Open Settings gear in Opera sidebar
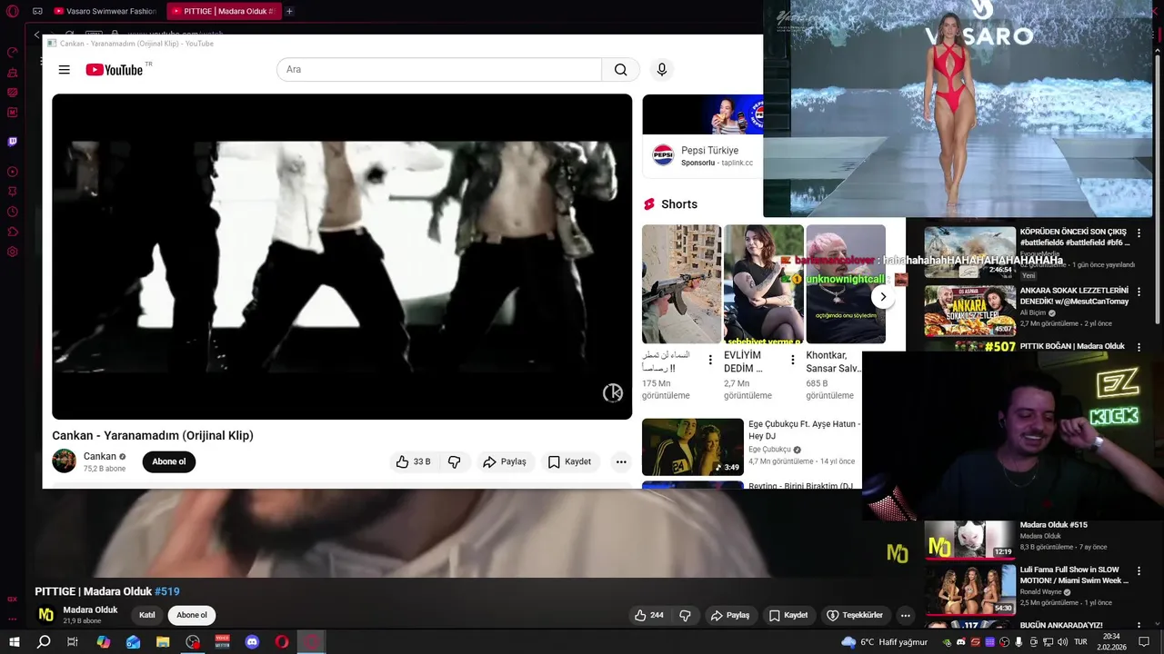Screen dimensions: 1164x654 (x=13, y=252)
